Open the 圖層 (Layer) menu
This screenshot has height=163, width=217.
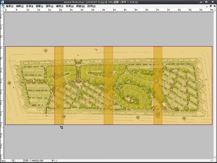[40, 6]
